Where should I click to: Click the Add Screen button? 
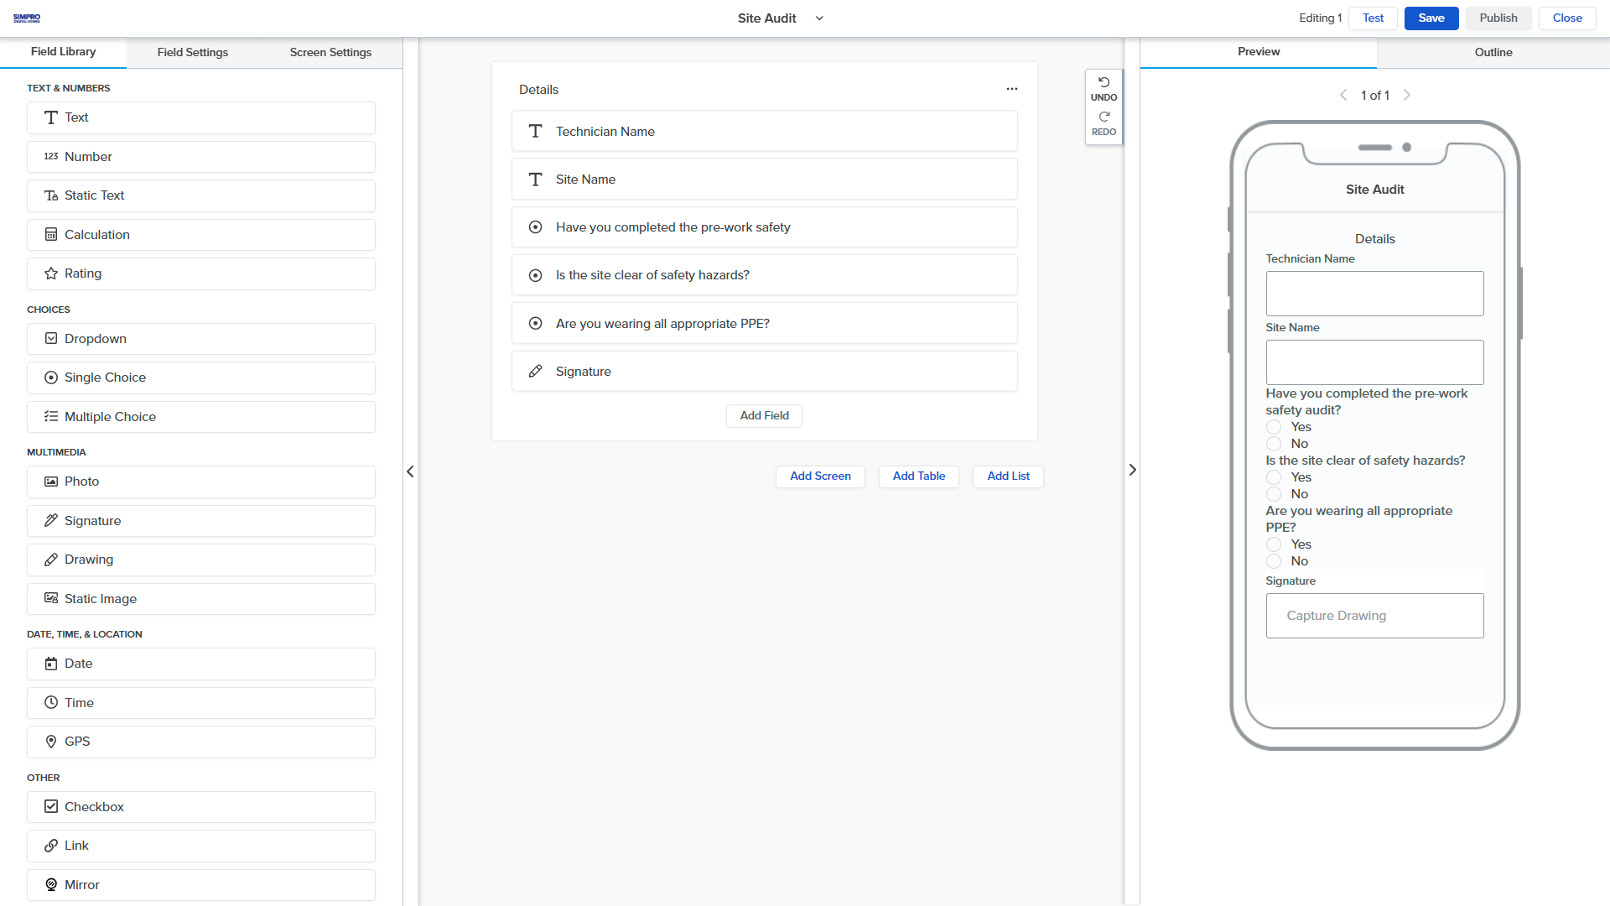point(820,476)
